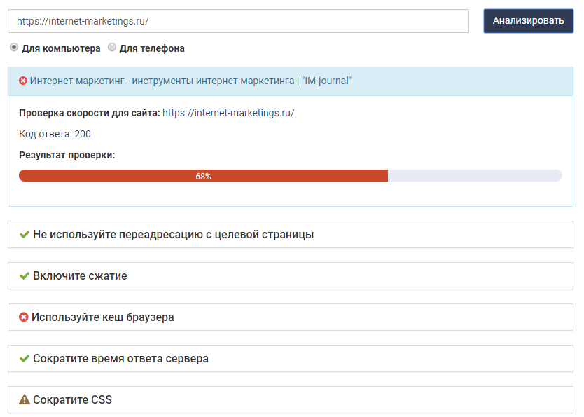584x417 pixels.
Task: Focus the URL input field
Action: [238, 21]
